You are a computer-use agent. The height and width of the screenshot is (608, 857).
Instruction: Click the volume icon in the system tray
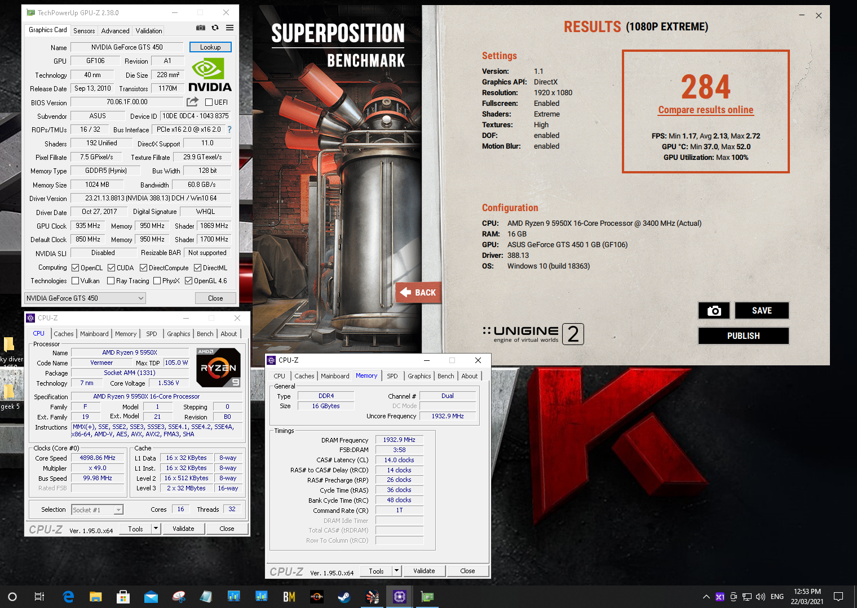[x=761, y=597]
